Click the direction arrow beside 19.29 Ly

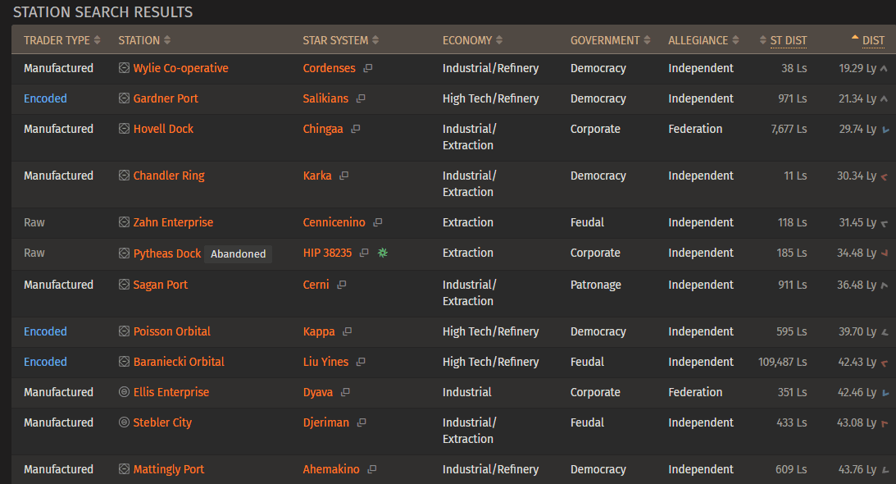point(884,69)
